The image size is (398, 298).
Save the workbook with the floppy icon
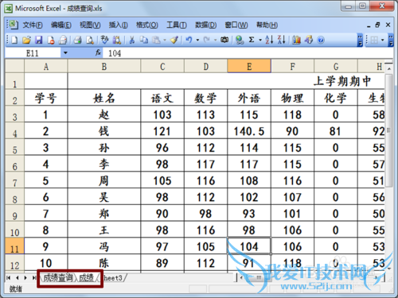(39, 40)
